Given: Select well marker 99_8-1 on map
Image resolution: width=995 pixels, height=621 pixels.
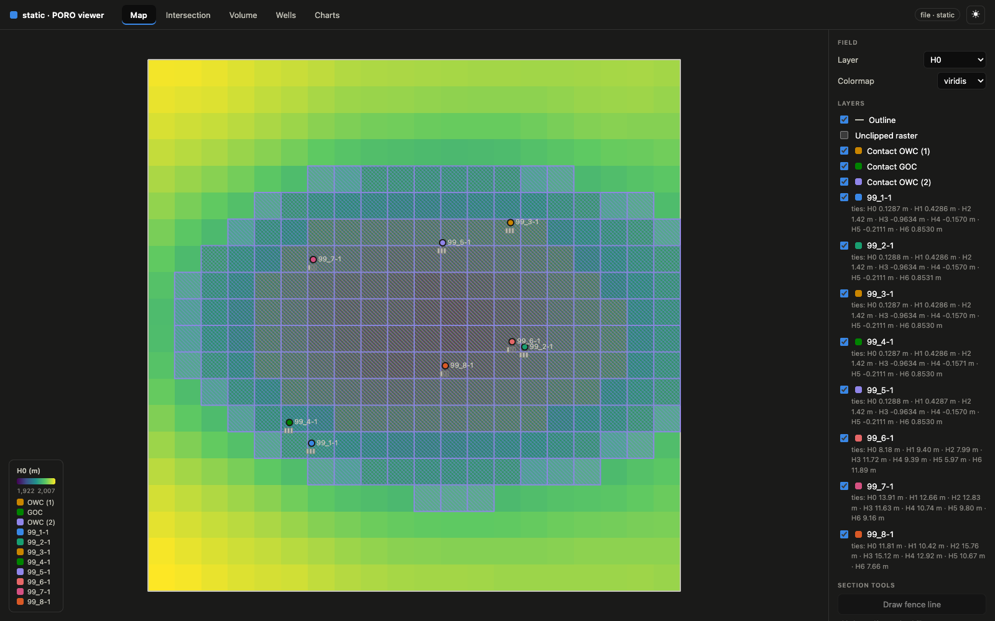Looking at the screenshot, I should (x=445, y=366).
